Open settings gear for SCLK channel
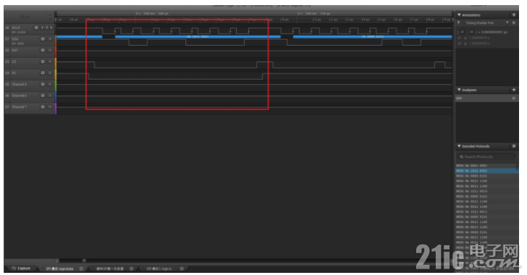527x275 pixels. tap(36, 27)
